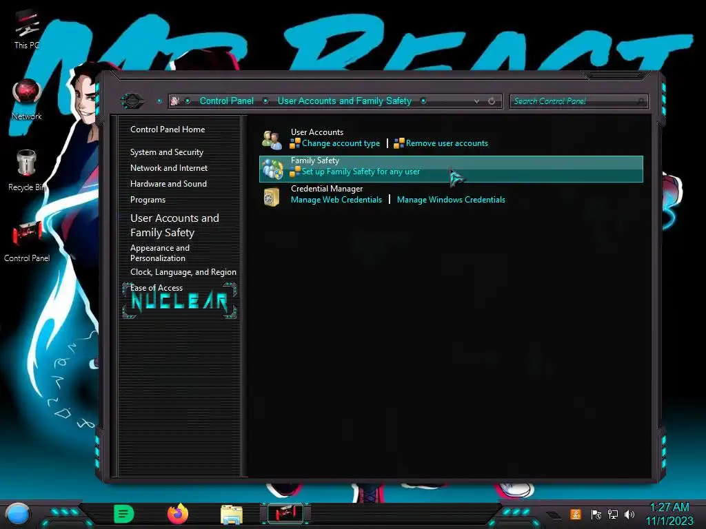Open Appearance and Personalization category
This screenshot has width=706, height=529.
160,253
